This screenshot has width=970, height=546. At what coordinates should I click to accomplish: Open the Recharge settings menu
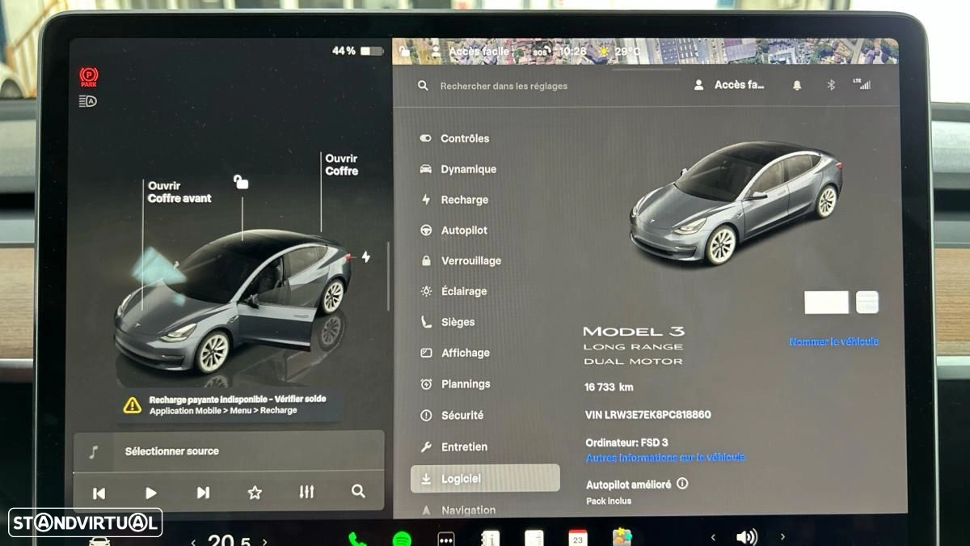click(x=453, y=200)
